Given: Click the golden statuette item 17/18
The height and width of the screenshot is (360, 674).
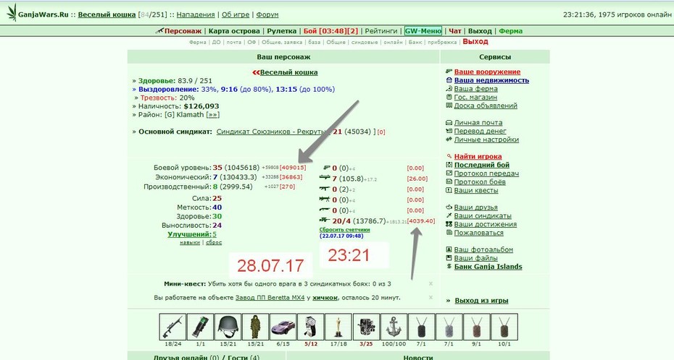Looking at the screenshot, I should click(338, 327).
